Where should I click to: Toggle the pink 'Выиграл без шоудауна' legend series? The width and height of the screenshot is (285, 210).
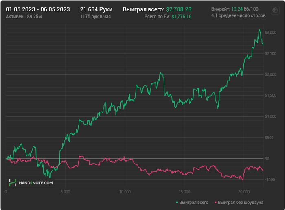click(239, 202)
